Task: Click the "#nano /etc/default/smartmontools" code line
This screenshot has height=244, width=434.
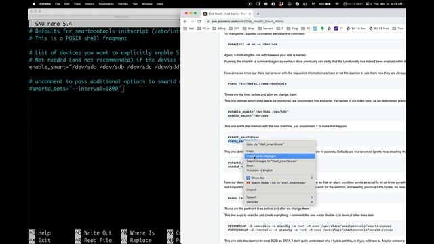Action: click(x=257, y=83)
